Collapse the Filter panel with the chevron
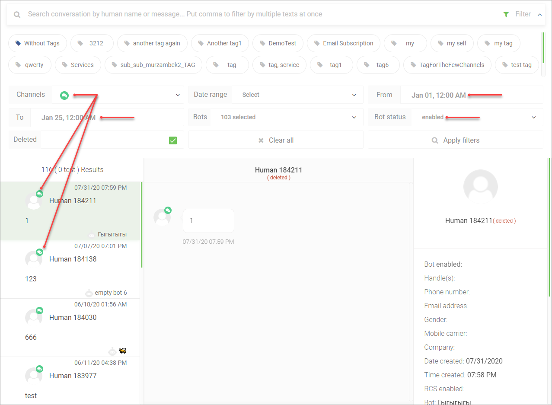The width and height of the screenshot is (552, 405). [539, 14]
